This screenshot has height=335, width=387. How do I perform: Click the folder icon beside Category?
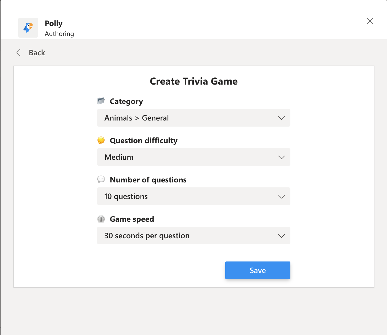101,101
